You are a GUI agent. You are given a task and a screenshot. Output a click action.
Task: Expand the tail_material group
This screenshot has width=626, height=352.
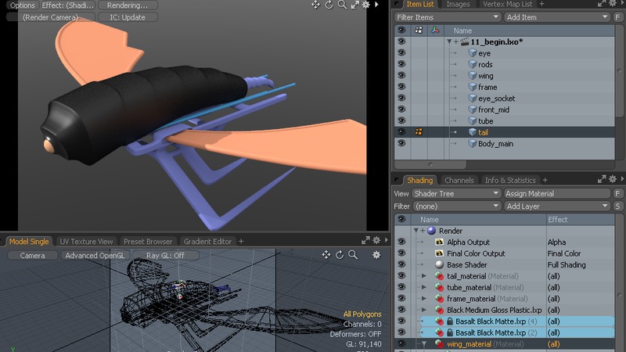click(x=424, y=276)
